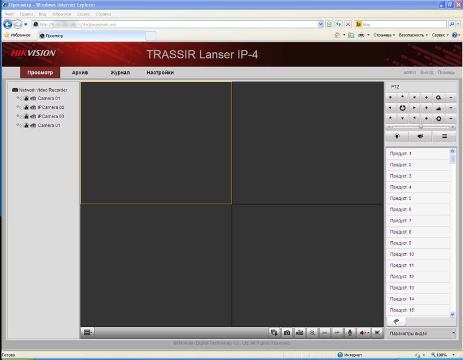Adjust the PTZ speed slider
The image size is (463, 360).
pyautogui.click(x=421, y=127)
